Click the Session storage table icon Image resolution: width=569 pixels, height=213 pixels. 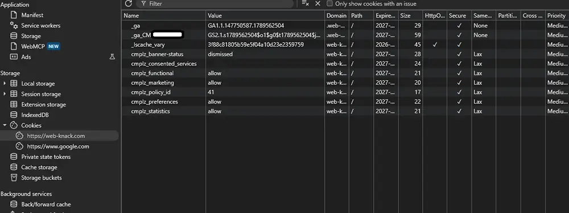click(14, 94)
